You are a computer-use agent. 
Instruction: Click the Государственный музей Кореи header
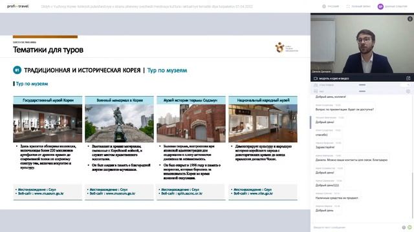pyautogui.click(x=48, y=101)
